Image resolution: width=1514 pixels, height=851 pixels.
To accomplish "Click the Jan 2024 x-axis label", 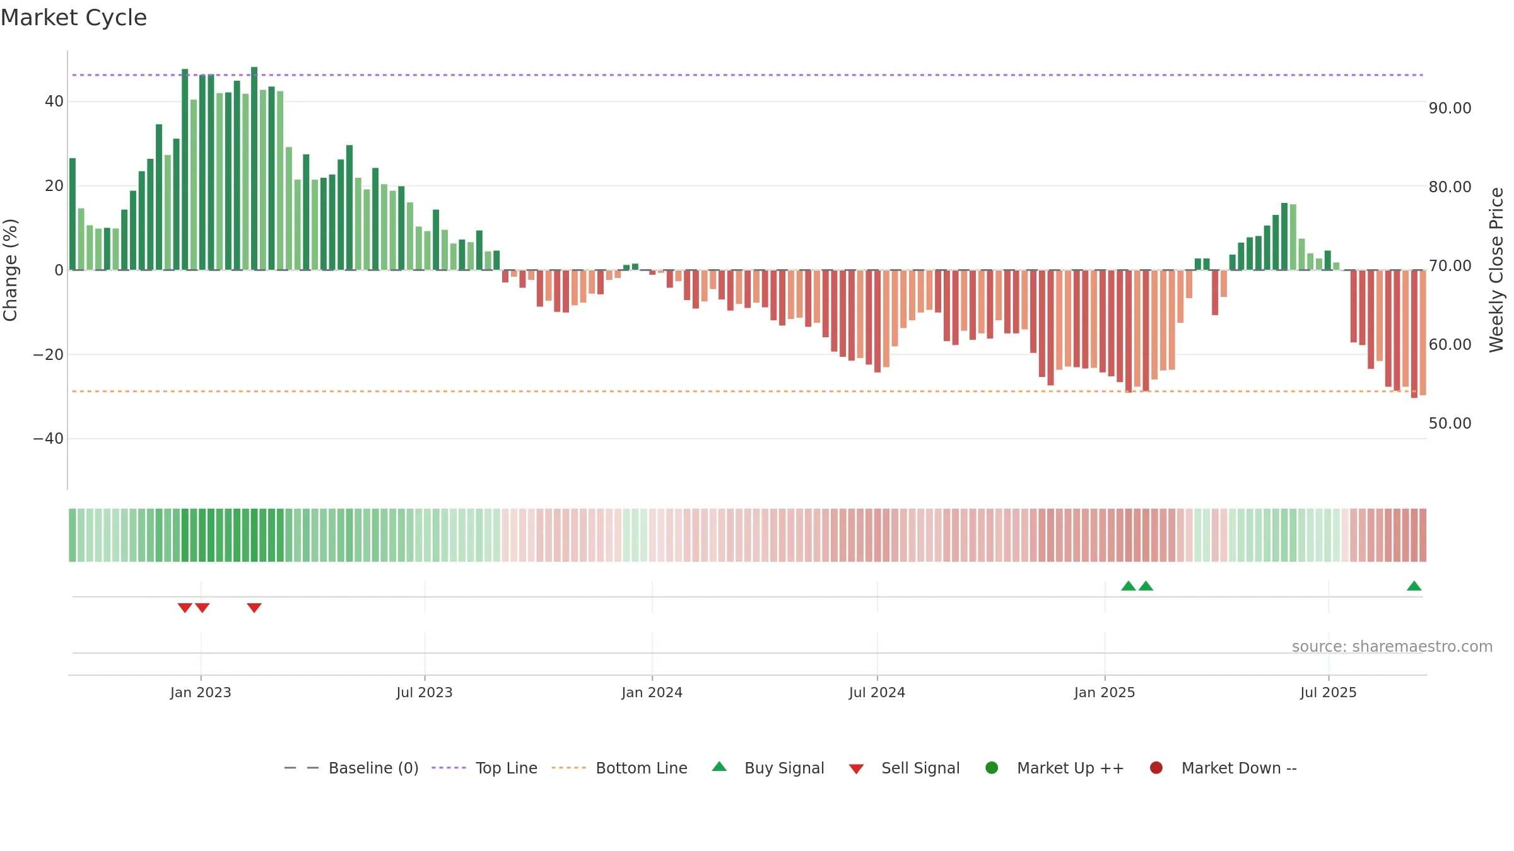I will [652, 692].
